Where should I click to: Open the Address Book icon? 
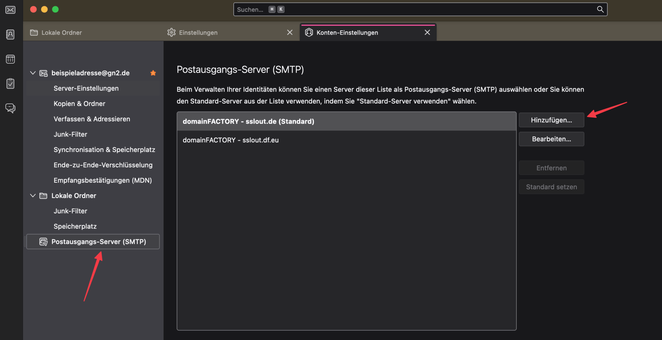10,34
